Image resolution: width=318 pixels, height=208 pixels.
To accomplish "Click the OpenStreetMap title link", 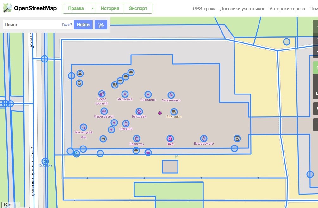I will [35, 8].
